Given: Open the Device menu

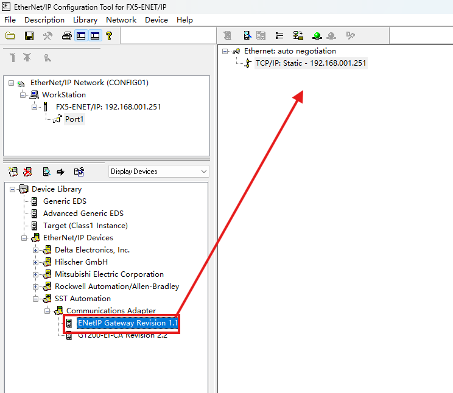Looking at the screenshot, I should 156,20.
